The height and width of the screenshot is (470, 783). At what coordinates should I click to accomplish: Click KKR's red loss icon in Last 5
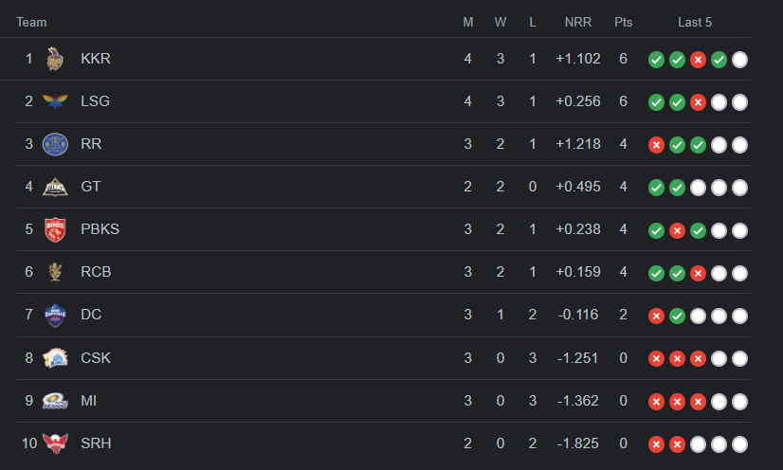[x=698, y=60]
